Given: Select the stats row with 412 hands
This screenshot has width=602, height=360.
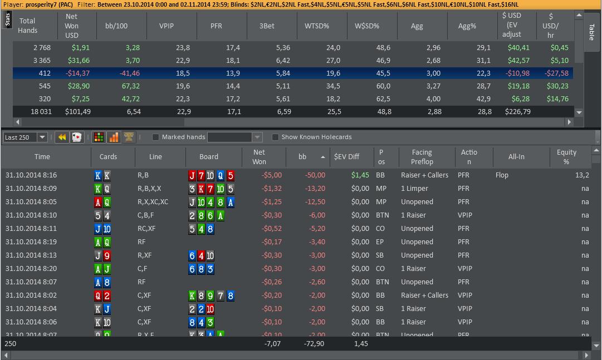Looking at the screenshot, I should coord(293,73).
